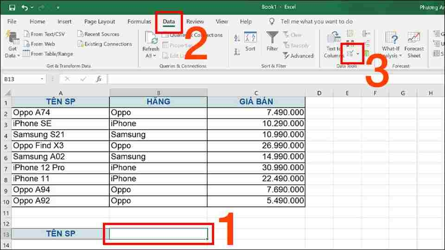Go to the Insert tab
The width and height of the screenshot is (445, 250).
click(x=64, y=22)
